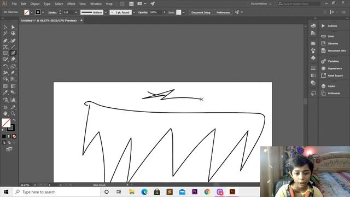Click the Fill swatch in toolbar
Viewport: 350px width, 197px height.
click(x=6, y=123)
